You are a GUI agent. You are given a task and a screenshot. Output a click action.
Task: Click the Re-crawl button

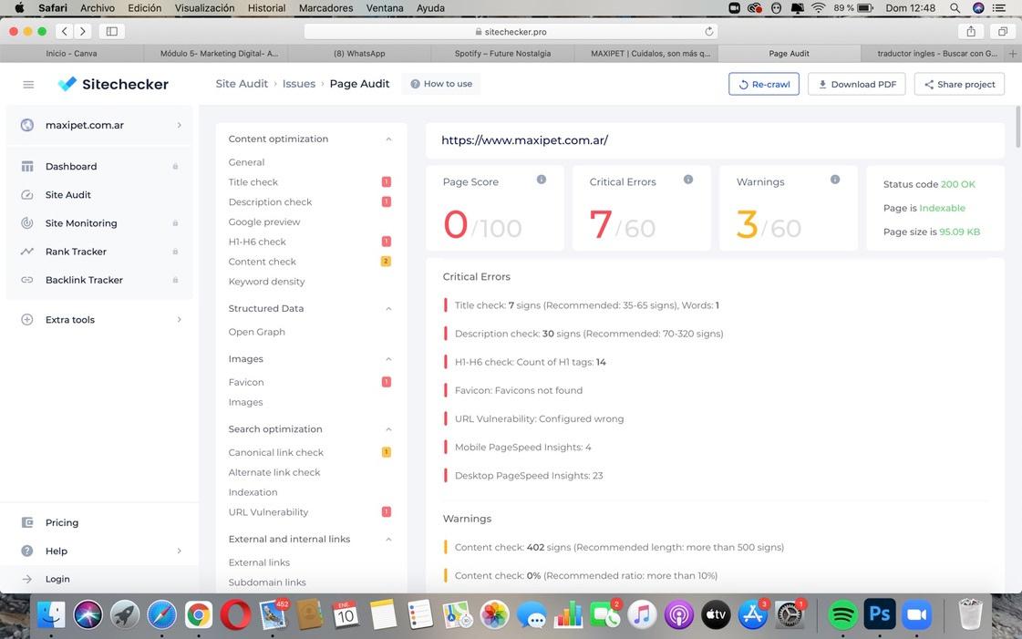764,84
